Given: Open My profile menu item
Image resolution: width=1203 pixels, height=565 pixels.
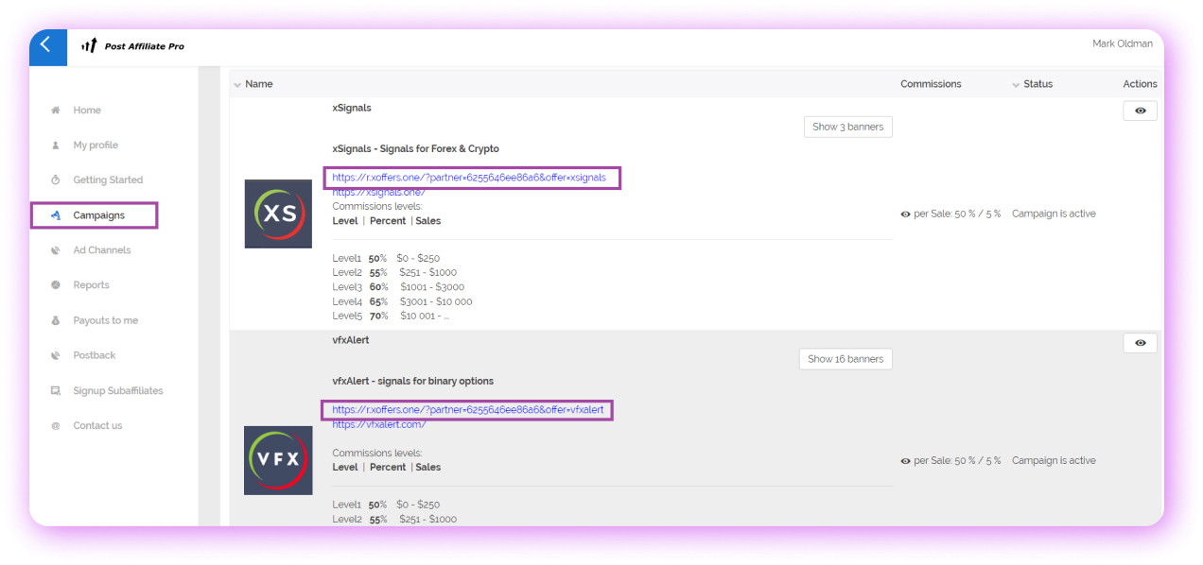Looking at the screenshot, I should [x=96, y=146].
